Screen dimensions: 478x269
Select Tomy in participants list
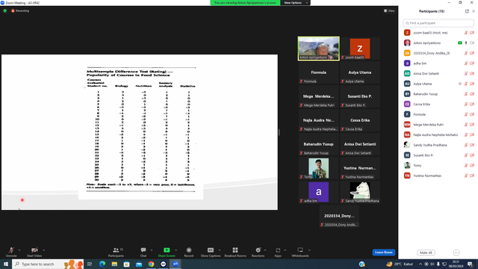(438, 165)
